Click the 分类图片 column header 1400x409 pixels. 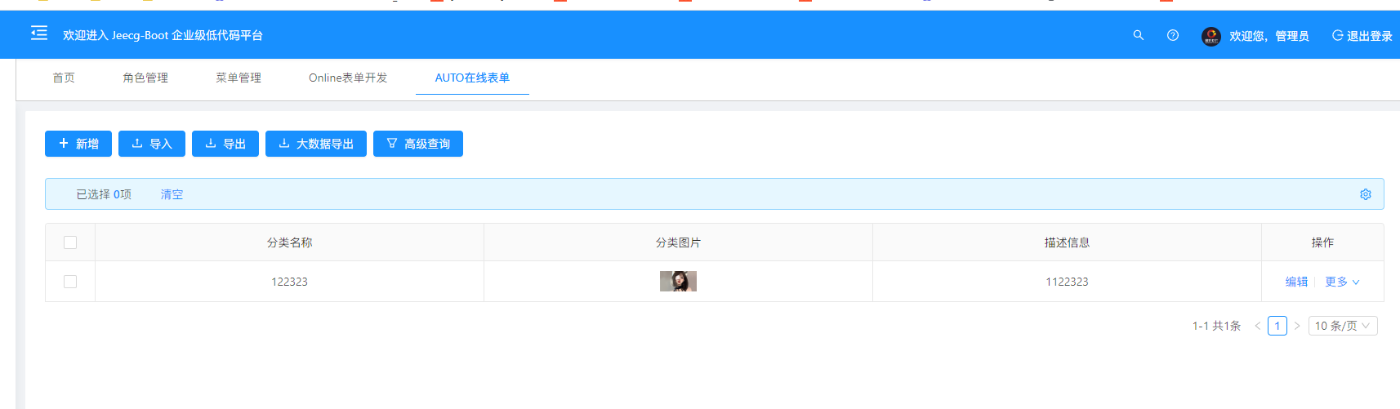(678, 242)
